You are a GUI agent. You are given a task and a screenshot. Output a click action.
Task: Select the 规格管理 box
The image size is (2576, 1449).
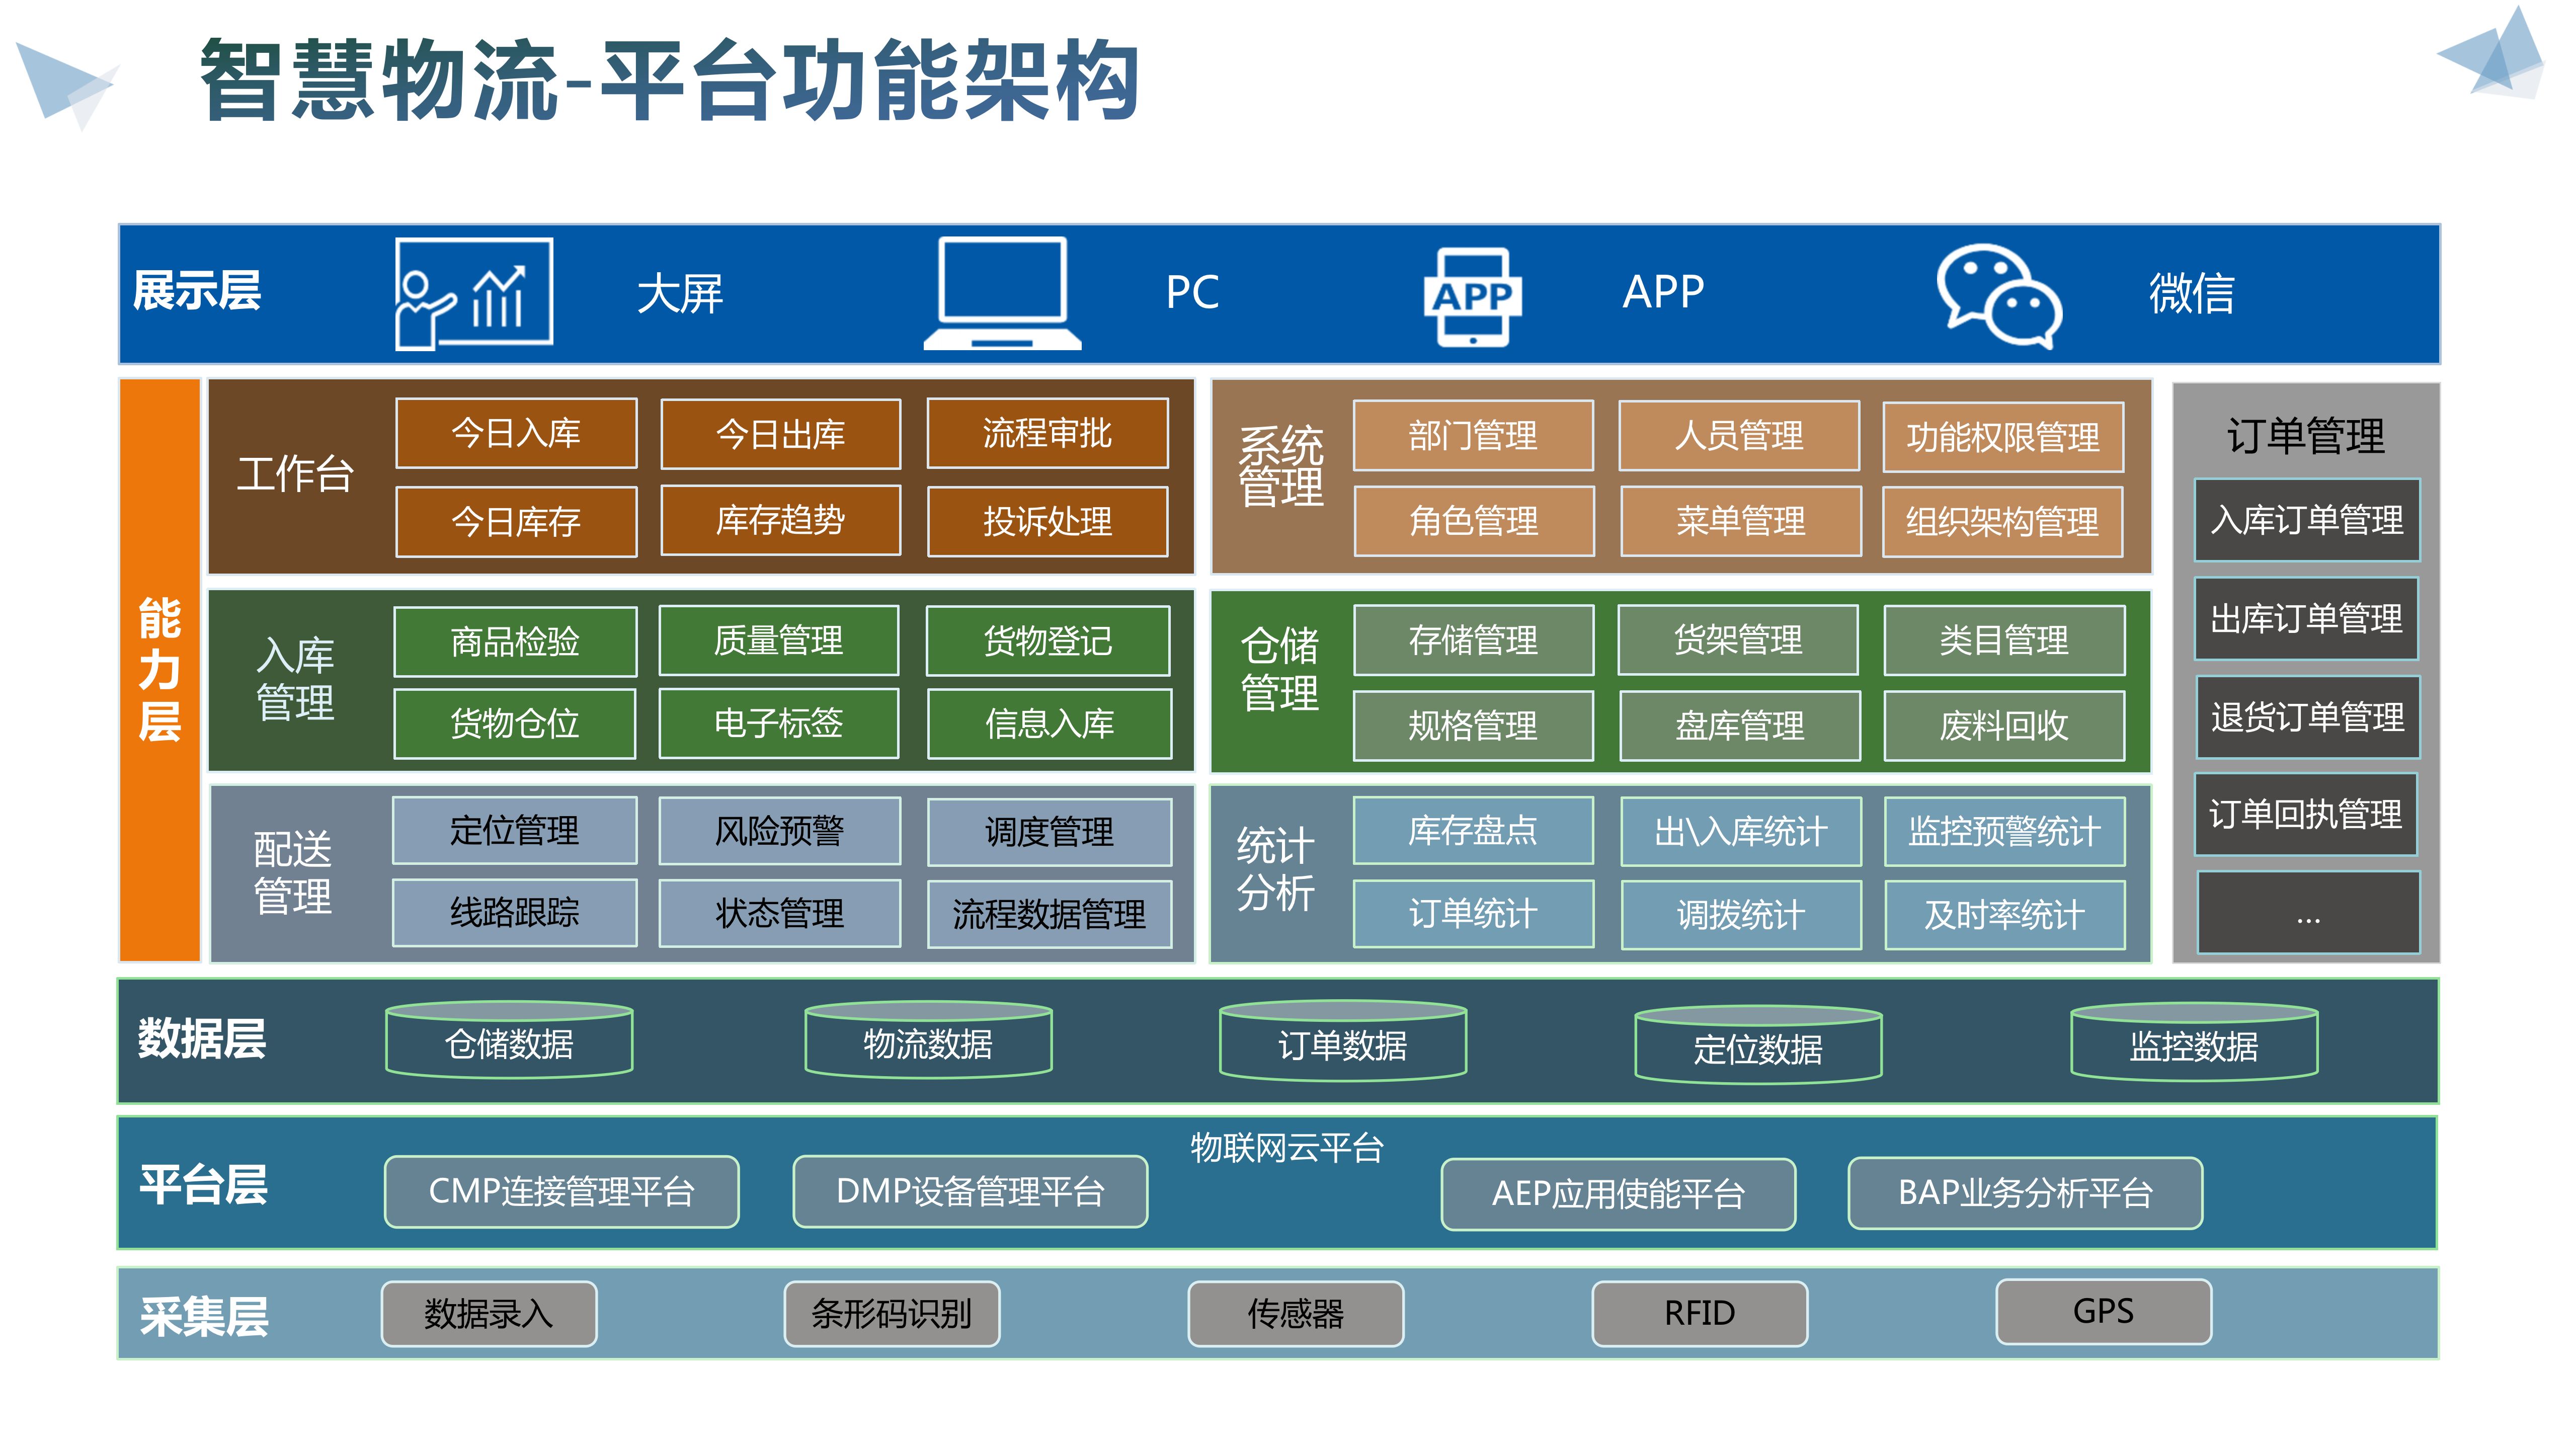1473,726
